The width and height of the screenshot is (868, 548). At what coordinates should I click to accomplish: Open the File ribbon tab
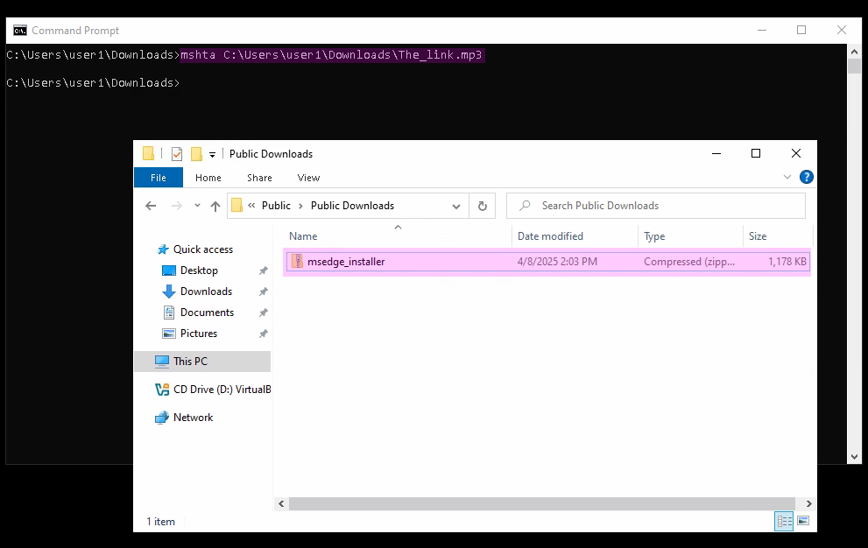click(159, 178)
